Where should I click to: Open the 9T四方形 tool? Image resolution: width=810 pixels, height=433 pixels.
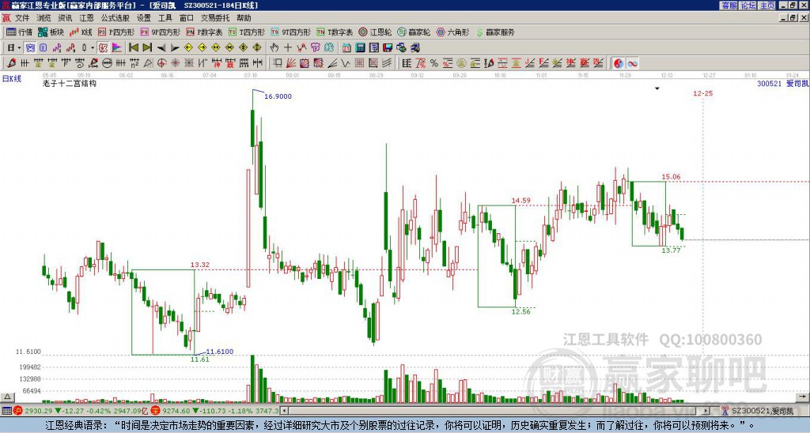tap(290, 32)
